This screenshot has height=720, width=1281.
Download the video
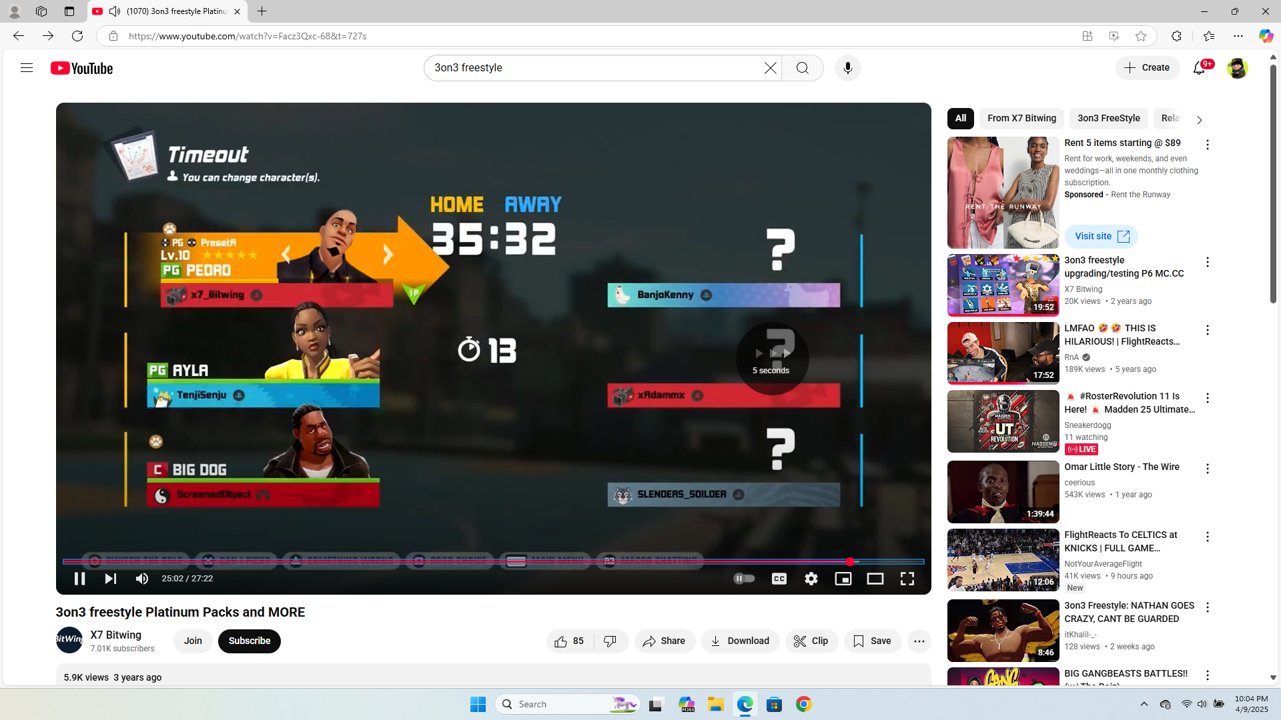click(x=740, y=641)
